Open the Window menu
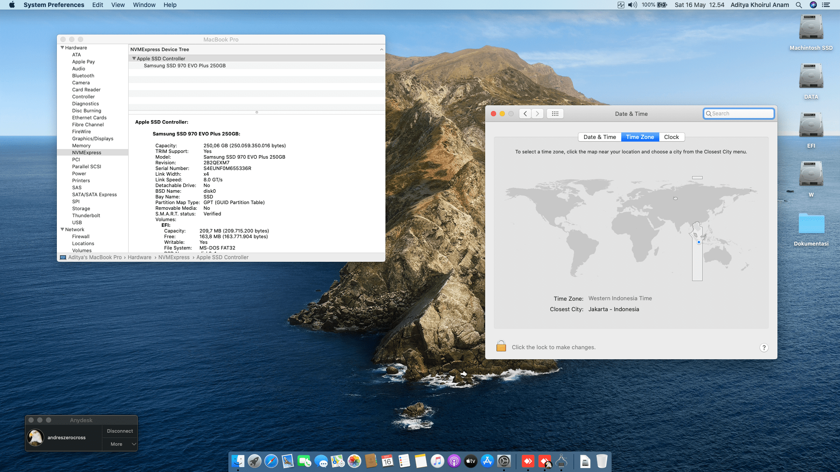840x472 pixels. (144, 5)
